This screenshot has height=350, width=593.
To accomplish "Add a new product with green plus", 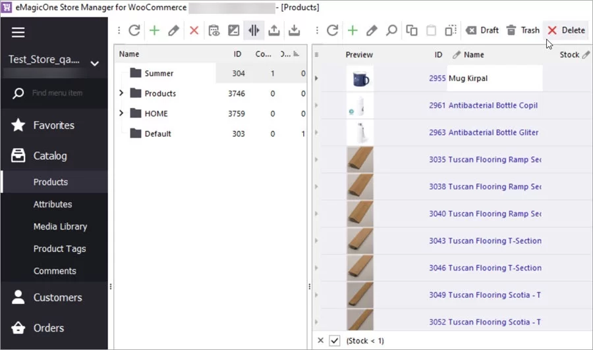I will point(353,30).
